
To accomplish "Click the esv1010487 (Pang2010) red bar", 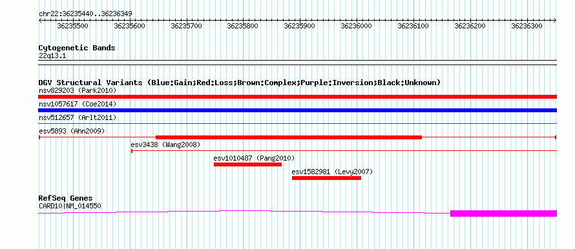I will tap(247, 164).
